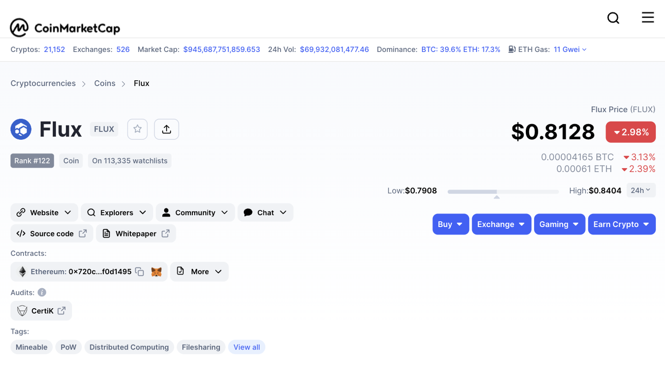Expand the Website dropdown
Image resolution: width=665 pixels, height=365 pixels.
44,212
